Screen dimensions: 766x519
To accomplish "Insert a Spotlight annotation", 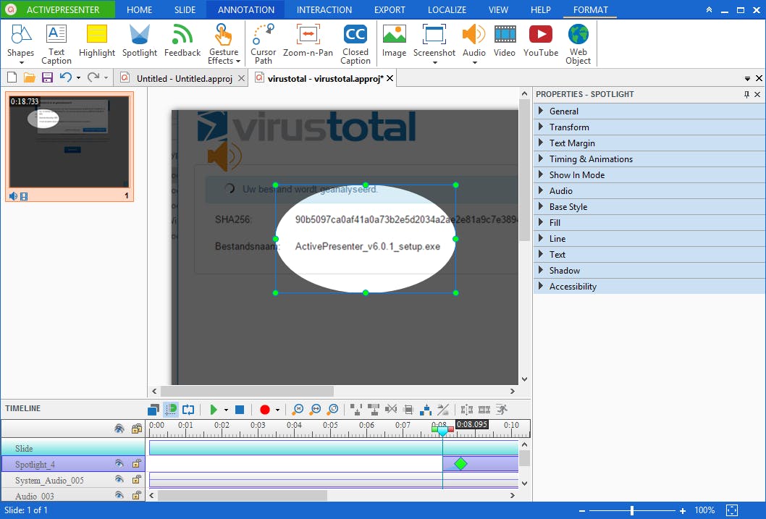I will (x=139, y=41).
